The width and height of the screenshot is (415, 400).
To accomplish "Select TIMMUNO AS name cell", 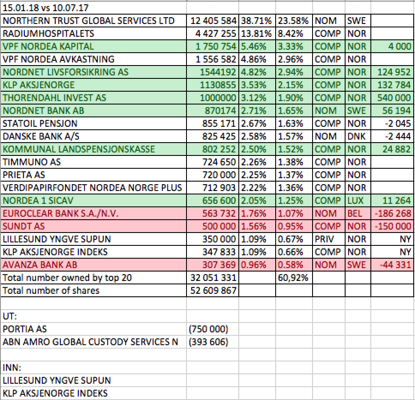I will tap(93, 162).
